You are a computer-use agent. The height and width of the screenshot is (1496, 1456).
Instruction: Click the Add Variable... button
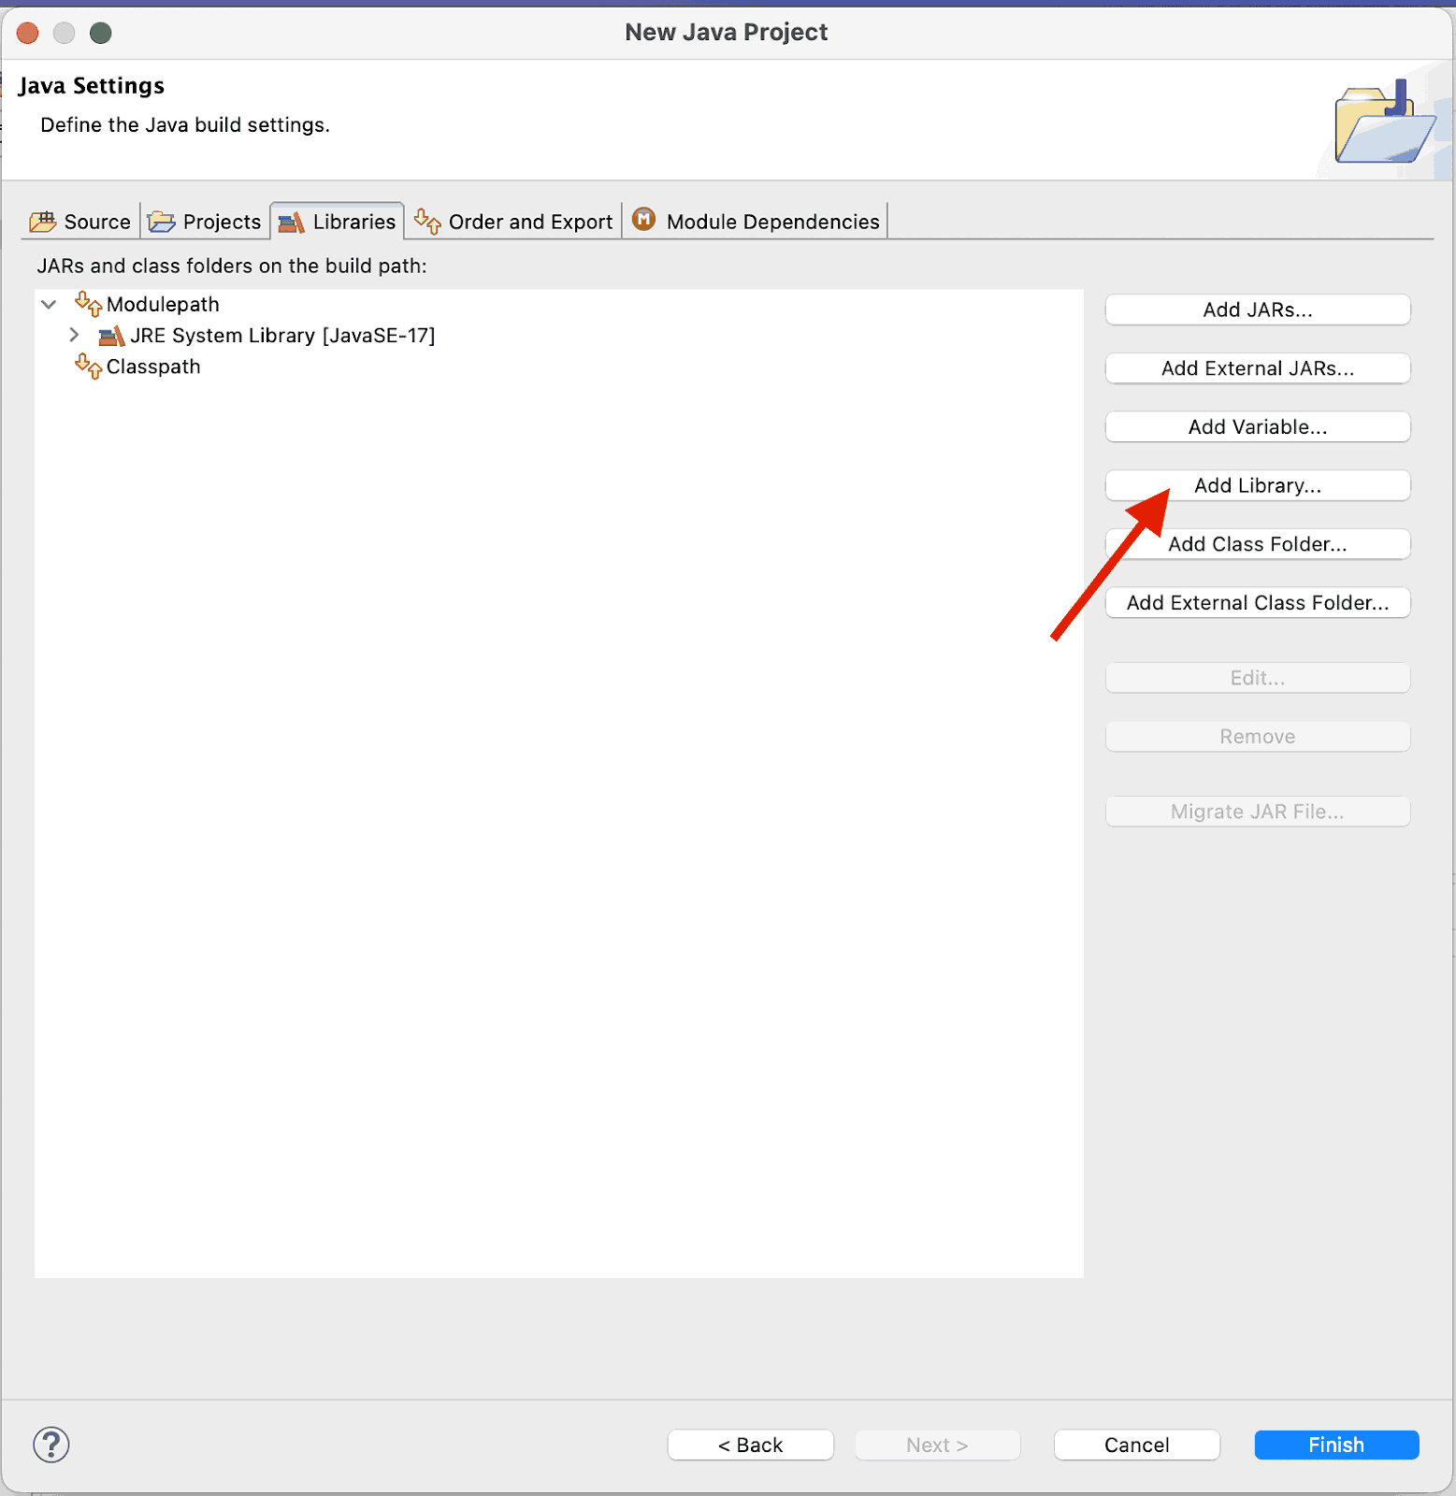pos(1258,427)
